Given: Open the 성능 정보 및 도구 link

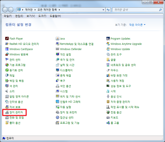Looking at the screenshot, I should 121,86.
